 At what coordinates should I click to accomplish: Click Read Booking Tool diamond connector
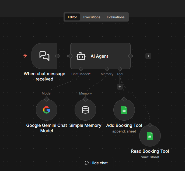tap(150, 125)
